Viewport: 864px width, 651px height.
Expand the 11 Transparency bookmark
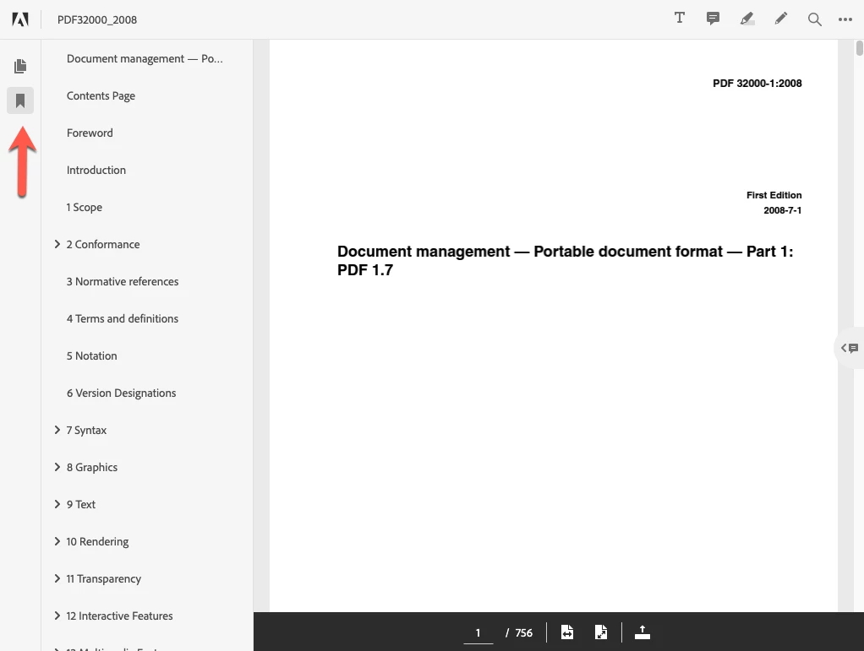[x=57, y=578]
